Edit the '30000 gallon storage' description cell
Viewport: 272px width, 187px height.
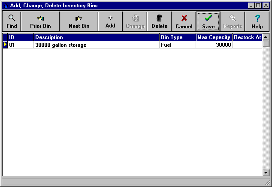coord(97,45)
